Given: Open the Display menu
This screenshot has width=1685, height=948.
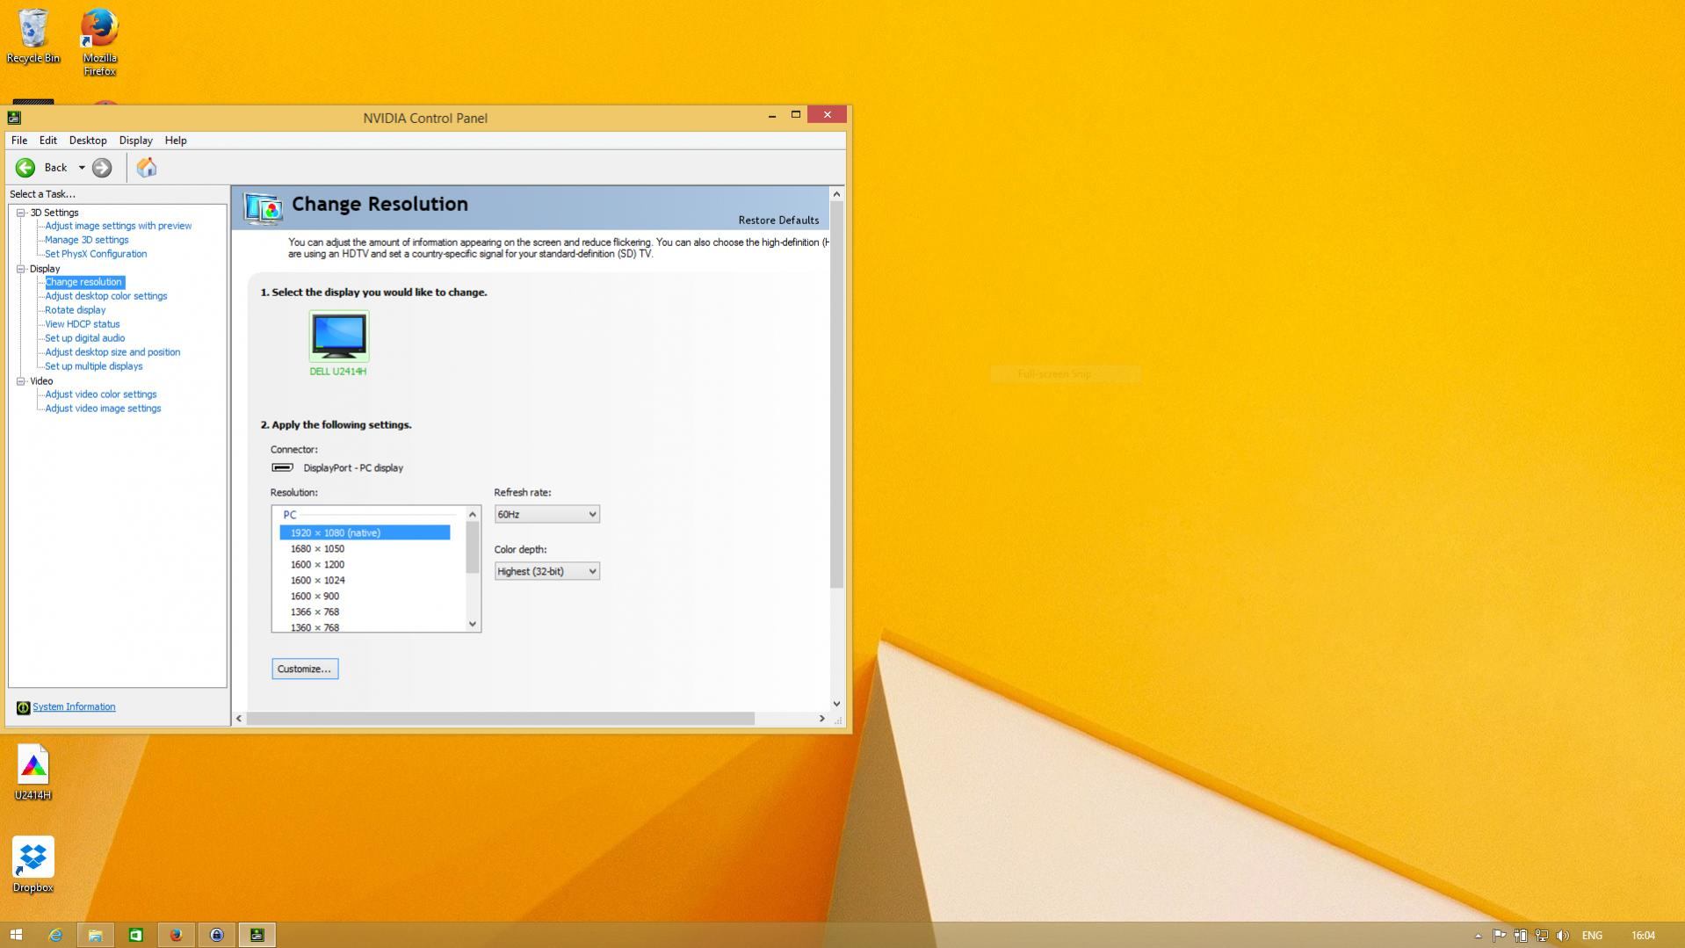Looking at the screenshot, I should [x=136, y=141].
